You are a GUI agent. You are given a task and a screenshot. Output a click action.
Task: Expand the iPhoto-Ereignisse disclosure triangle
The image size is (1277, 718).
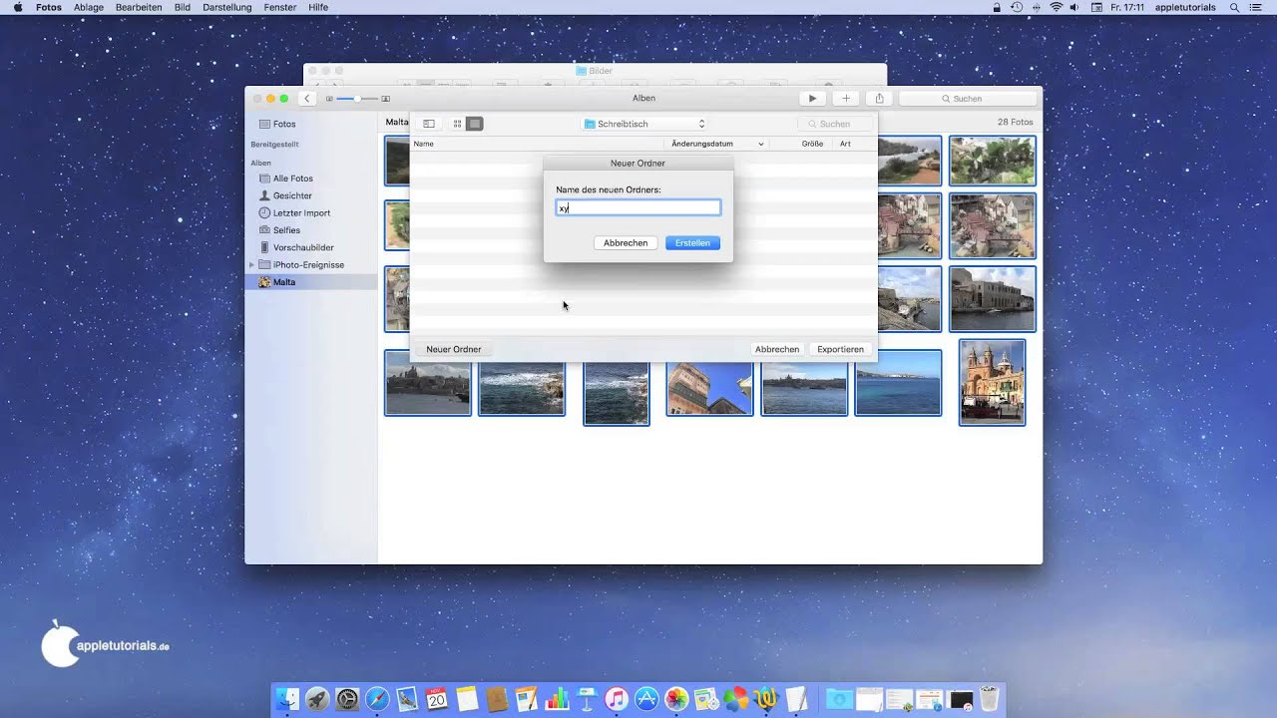(x=251, y=265)
